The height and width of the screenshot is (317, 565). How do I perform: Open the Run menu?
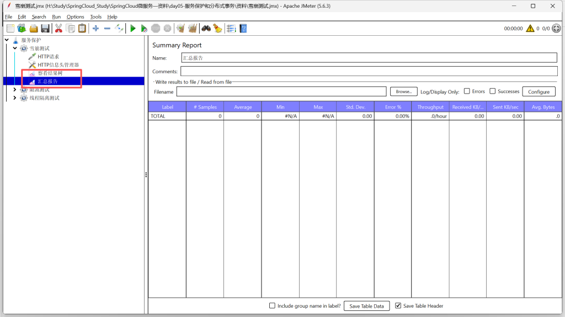(x=56, y=17)
